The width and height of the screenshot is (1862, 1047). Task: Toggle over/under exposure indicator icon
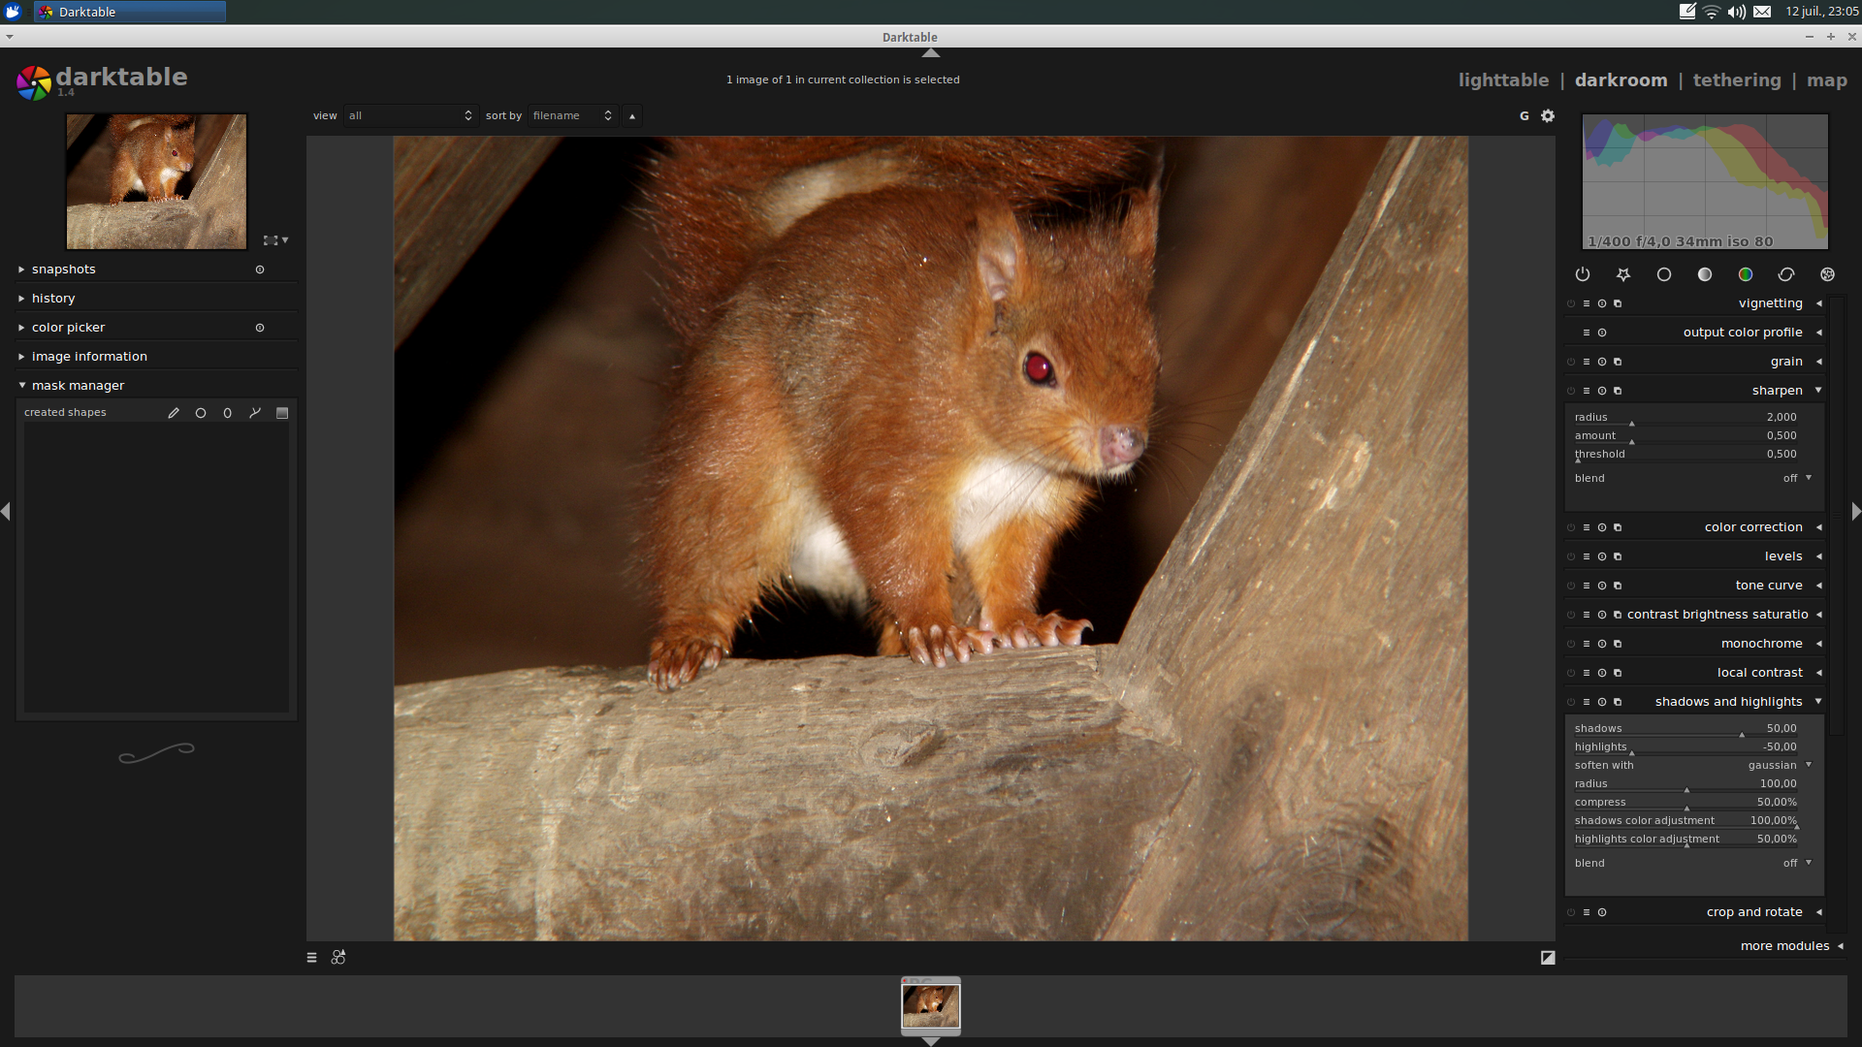1548,958
